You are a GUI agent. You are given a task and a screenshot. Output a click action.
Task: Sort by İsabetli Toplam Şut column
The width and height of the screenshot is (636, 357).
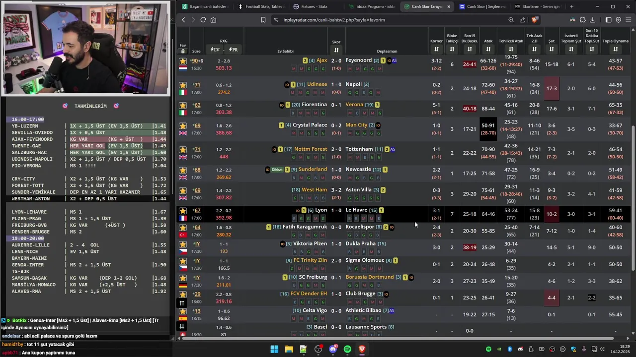click(571, 49)
